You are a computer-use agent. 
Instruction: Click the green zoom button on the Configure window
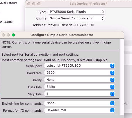click(13, 35)
